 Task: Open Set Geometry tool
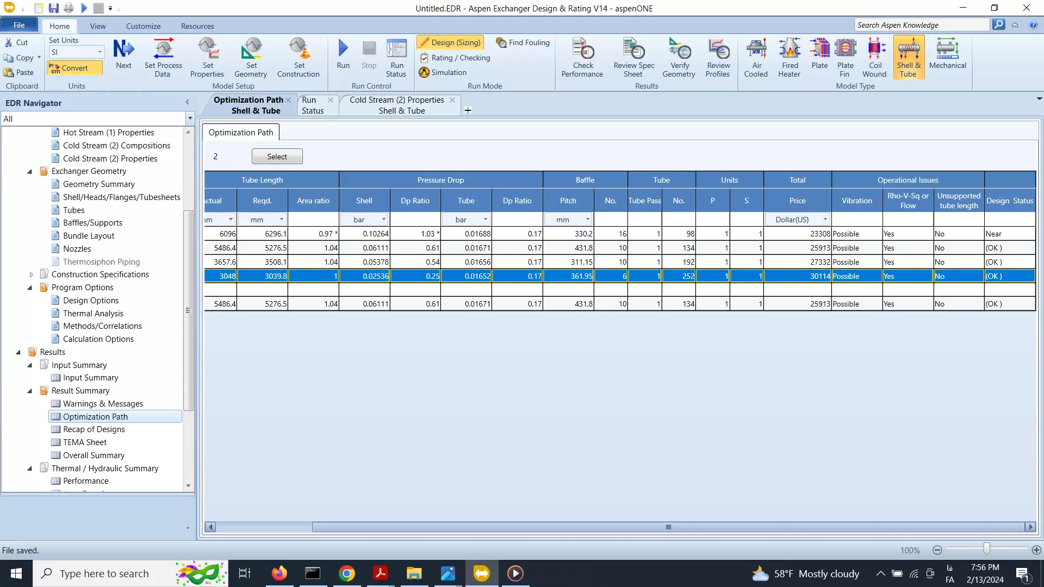[x=251, y=58]
